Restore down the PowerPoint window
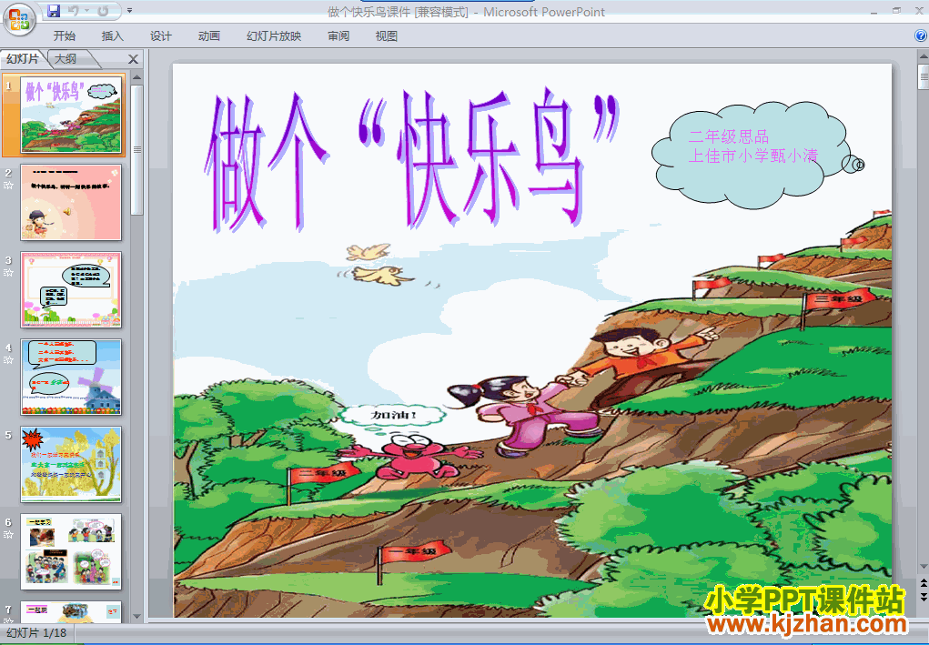Screen dimensions: 929x645 (x=896, y=11)
